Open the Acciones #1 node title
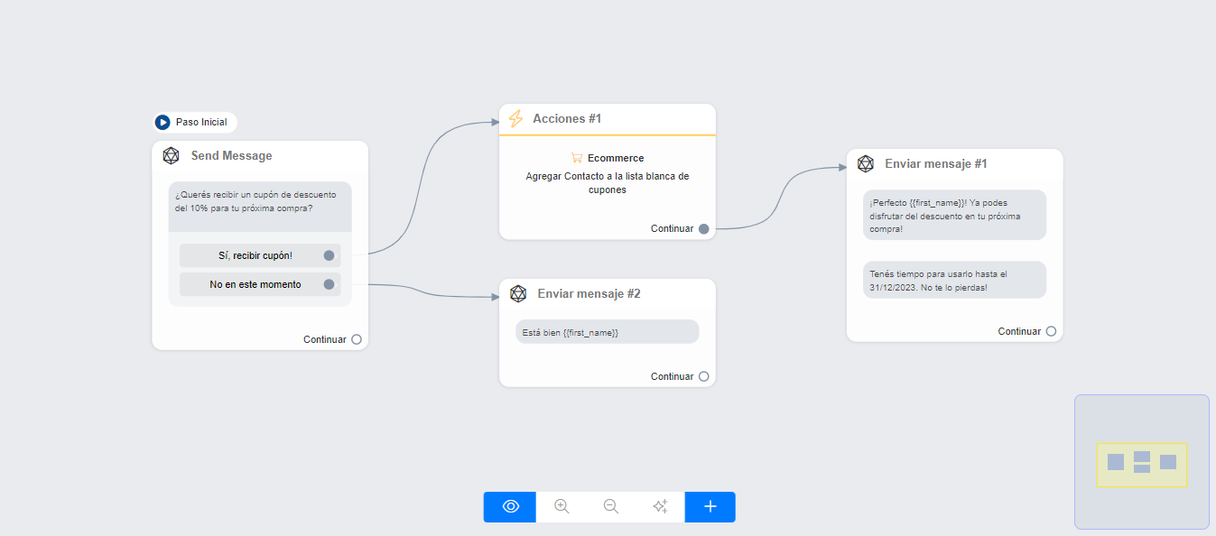 pyautogui.click(x=567, y=118)
